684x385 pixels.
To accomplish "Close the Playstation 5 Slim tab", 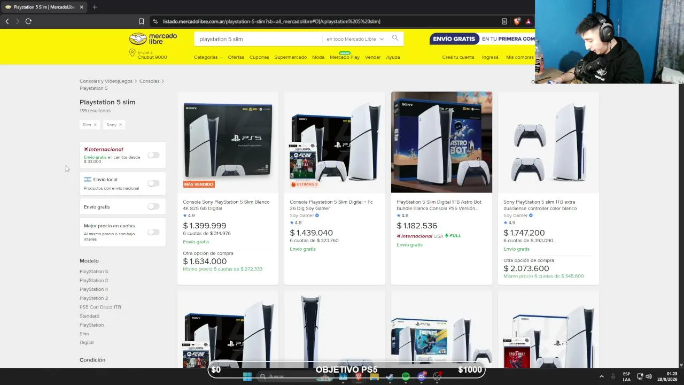I will coord(81,7).
